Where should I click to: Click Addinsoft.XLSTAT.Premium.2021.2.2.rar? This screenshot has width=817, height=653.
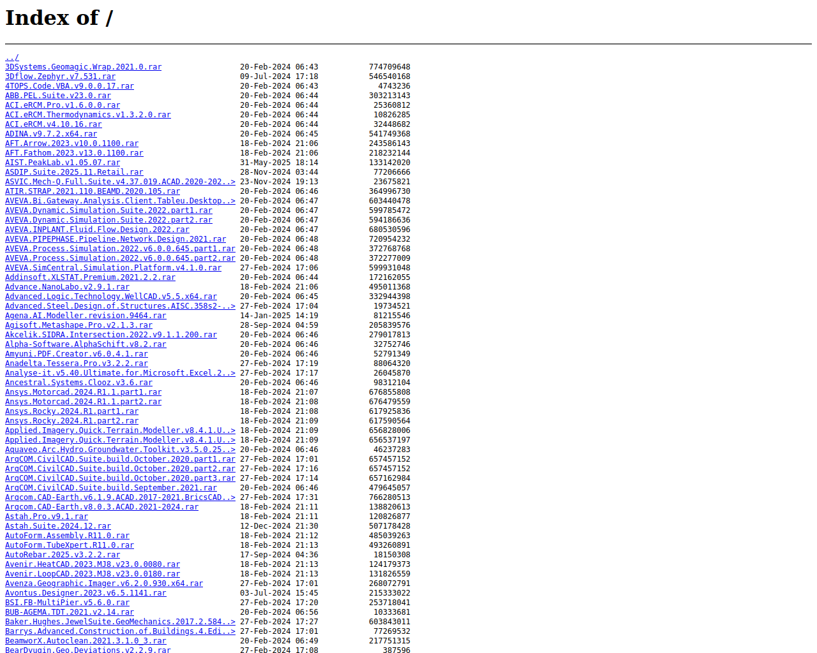point(90,277)
